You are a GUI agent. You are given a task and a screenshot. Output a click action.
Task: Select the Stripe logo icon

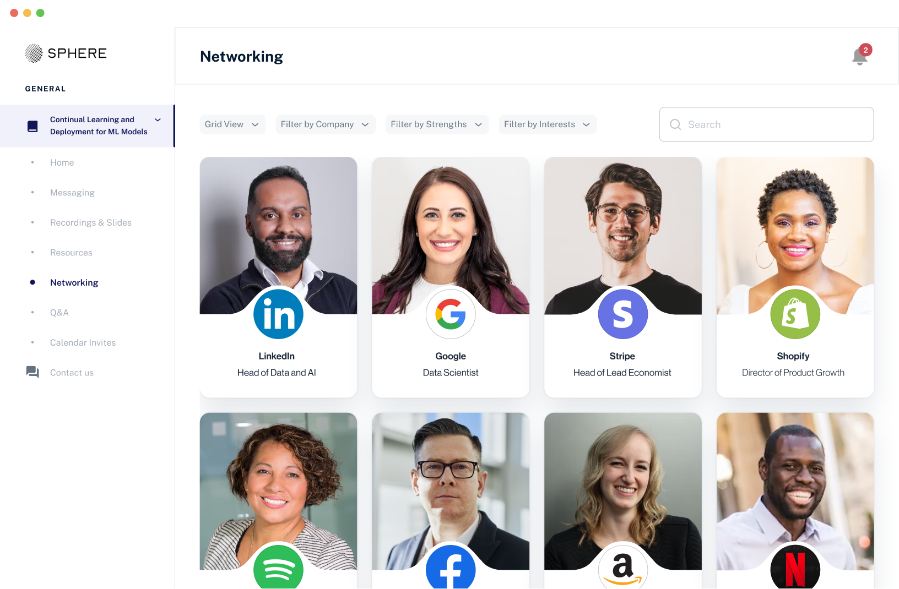[x=623, y=314]
